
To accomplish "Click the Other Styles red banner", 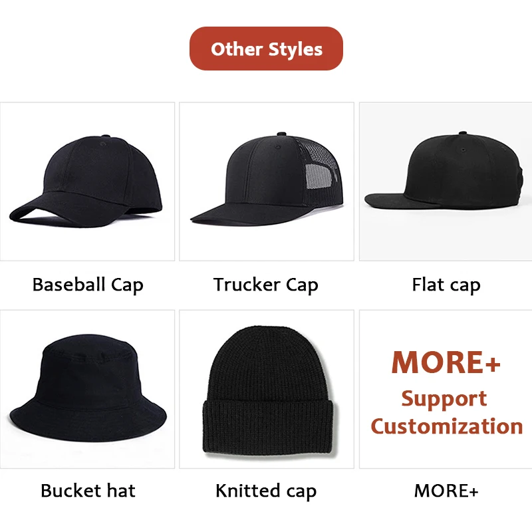I will point(266,49).
